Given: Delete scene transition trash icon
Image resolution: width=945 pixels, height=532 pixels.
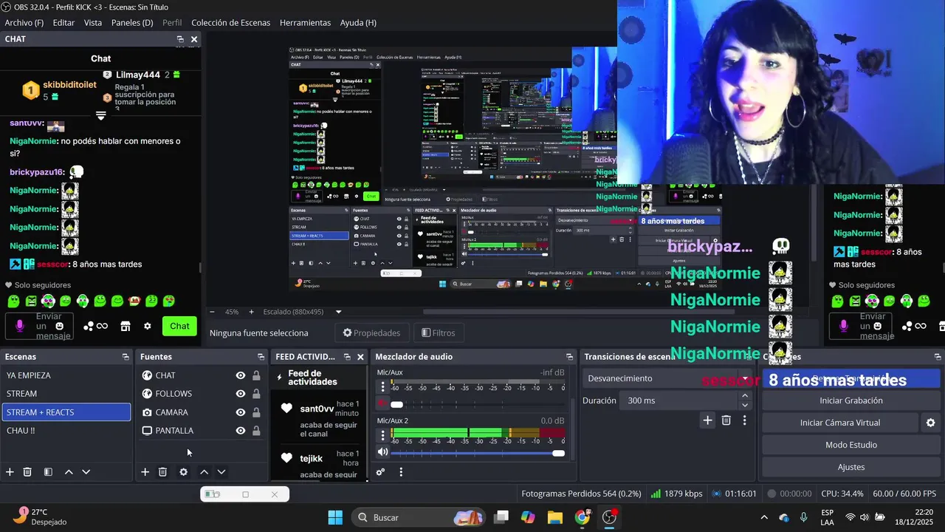Looking at the screenshot, I should tap(726, 420).
